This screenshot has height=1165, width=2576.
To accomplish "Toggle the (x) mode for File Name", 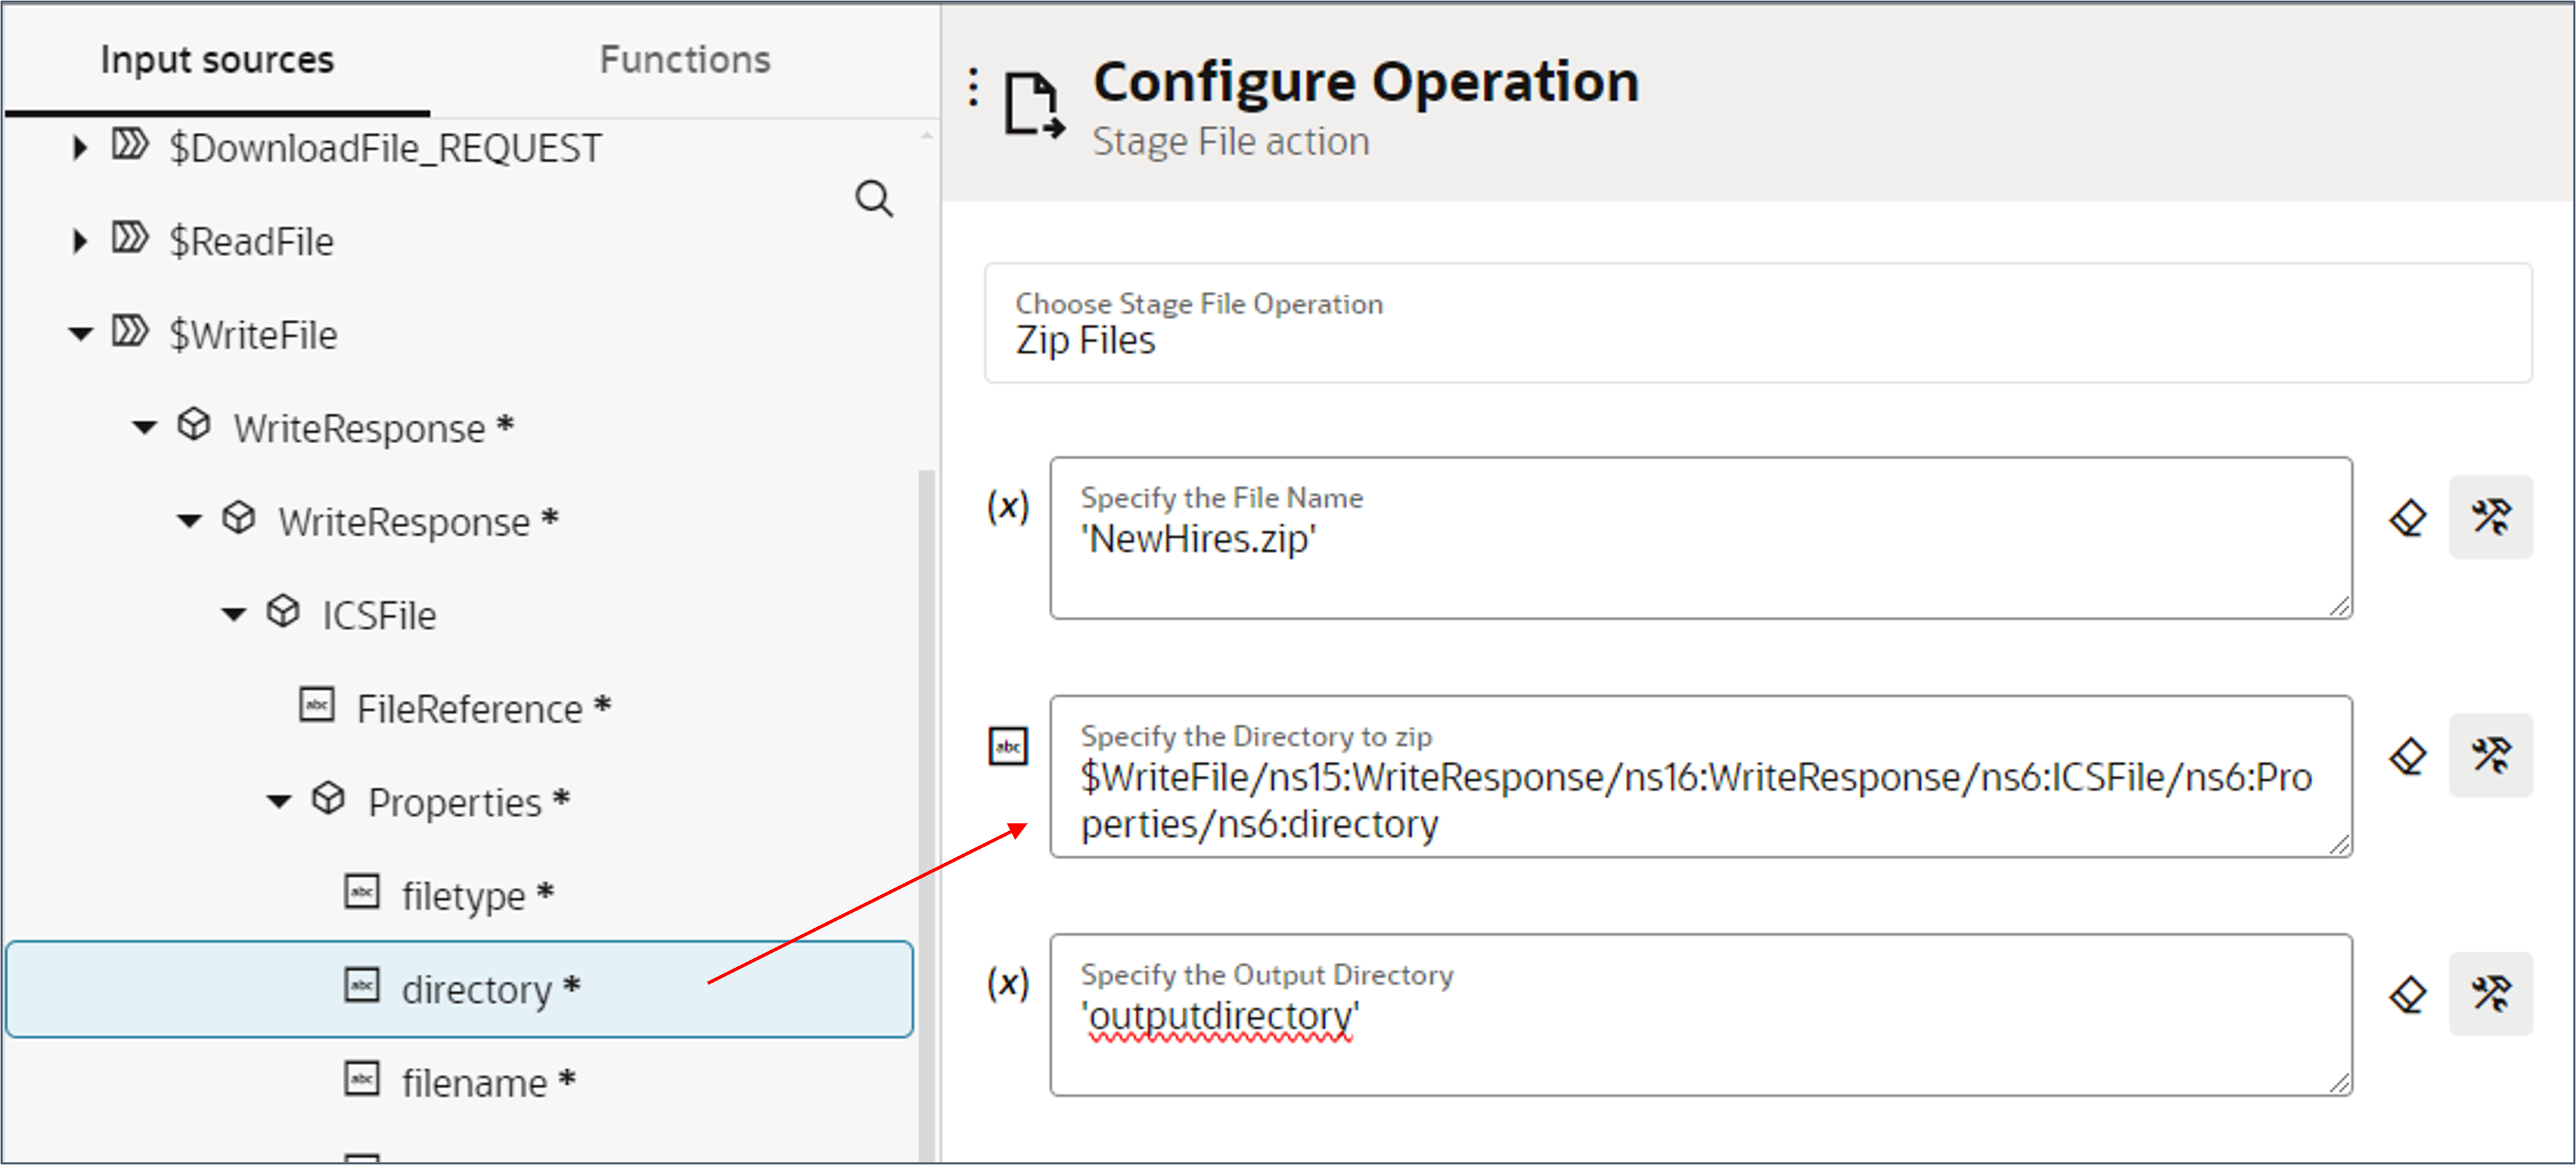I will [1008, 507].
